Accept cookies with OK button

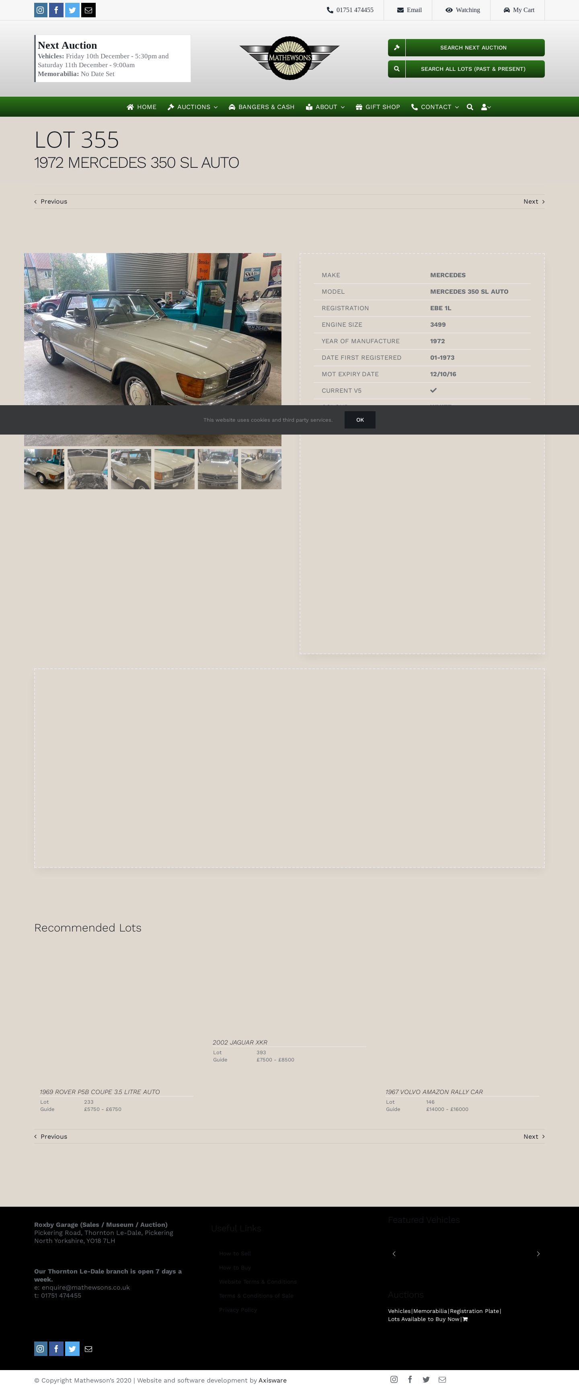point(360,420)
